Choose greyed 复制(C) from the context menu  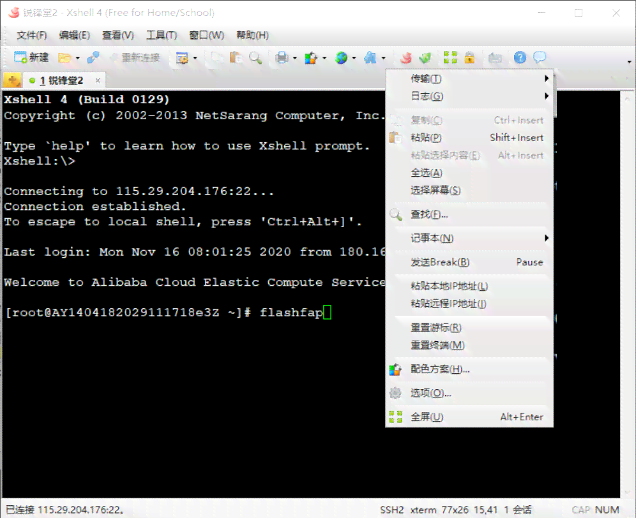click(469, 120)
